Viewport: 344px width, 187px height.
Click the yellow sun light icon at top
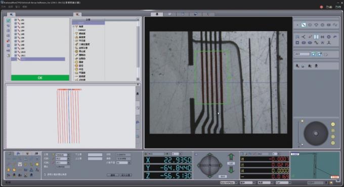click(x=333, y=124)
